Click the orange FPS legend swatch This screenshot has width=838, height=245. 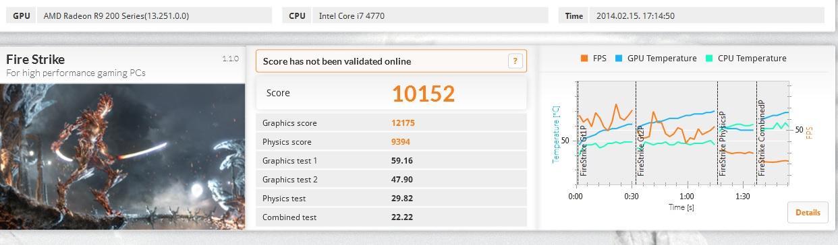click(584, 59)
